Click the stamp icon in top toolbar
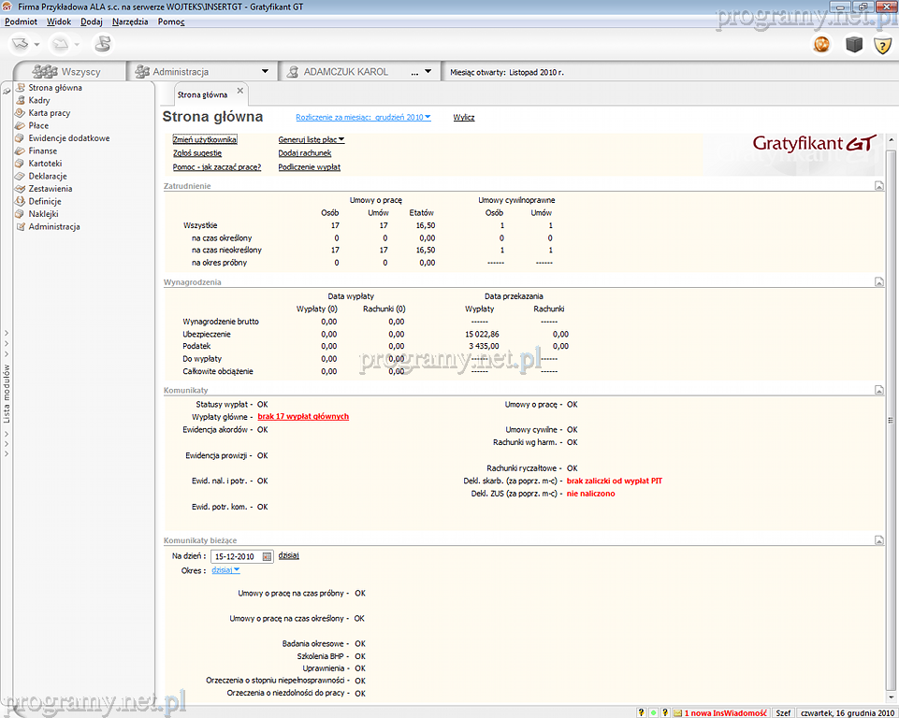899x718 pixels. [x=102, y=44]
